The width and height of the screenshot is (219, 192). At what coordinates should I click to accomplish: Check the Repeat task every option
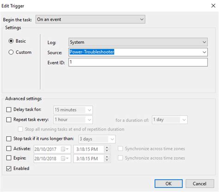point(9,120)
